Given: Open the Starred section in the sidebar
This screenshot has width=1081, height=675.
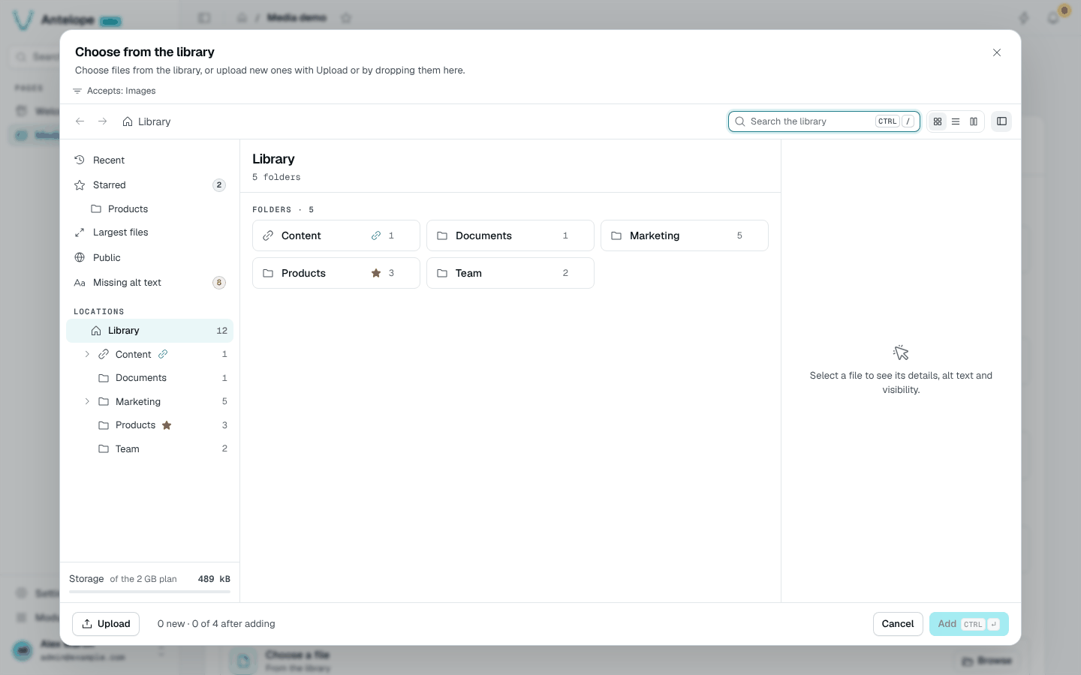Looking at the screenshot, I should (150, 185).
